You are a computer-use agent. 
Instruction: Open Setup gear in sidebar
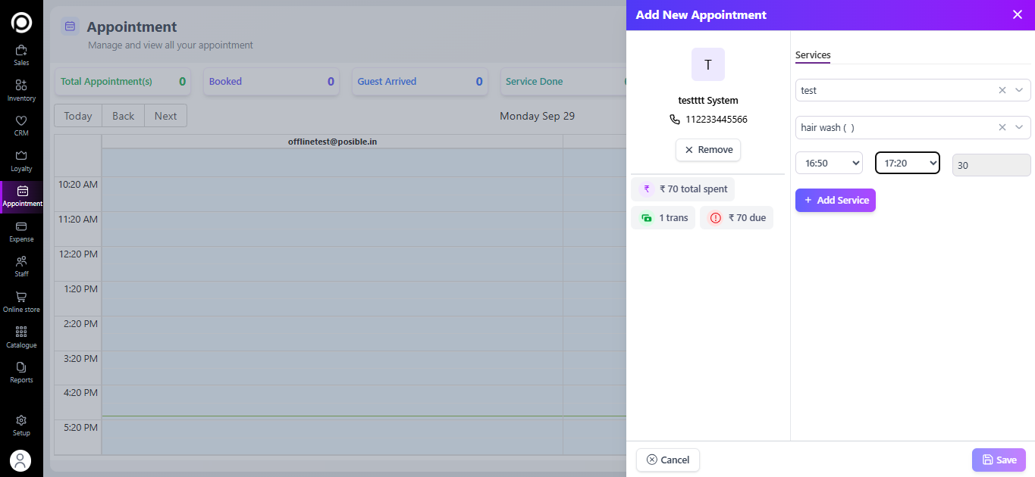(21, 420)
